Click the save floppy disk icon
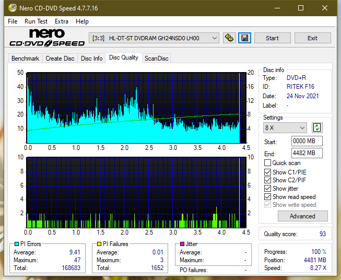341x280 pixels. click(x=244, y=38)
